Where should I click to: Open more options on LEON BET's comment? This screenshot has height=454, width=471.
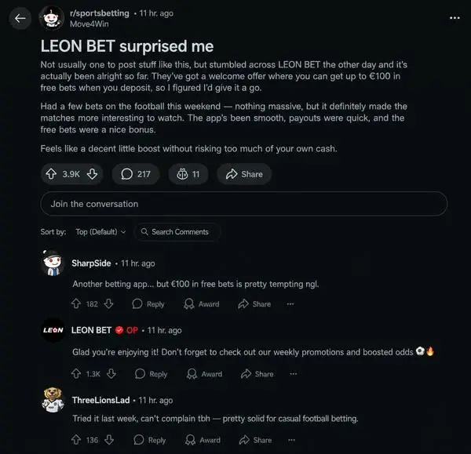pos(293,374)
